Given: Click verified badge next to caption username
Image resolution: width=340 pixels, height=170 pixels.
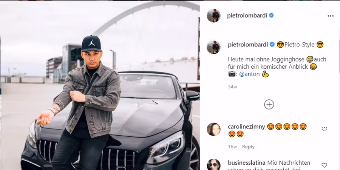Looking at the screenshot, I should coord(272,45).
